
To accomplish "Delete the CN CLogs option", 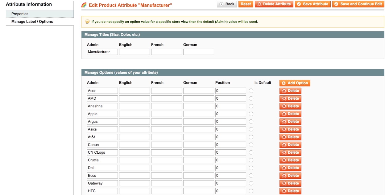I will [x=290, y=152].
